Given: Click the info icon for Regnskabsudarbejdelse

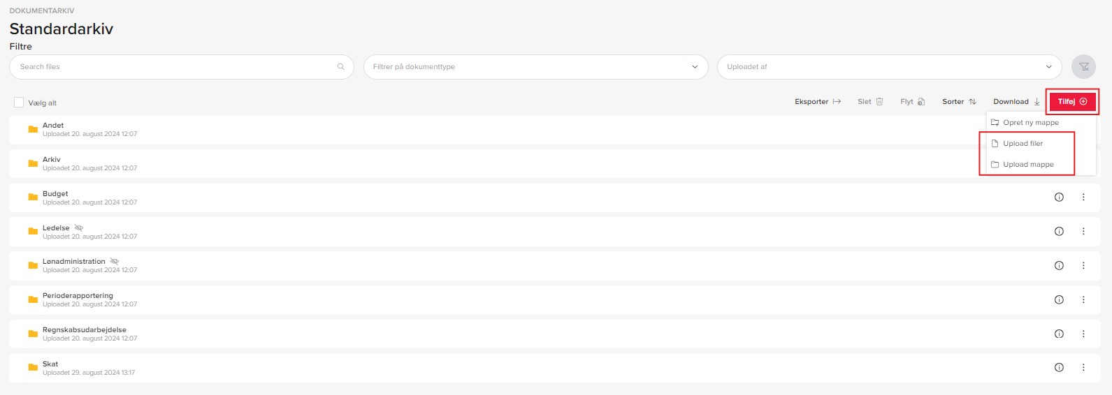Looking at the screenshot, I should pos(1059,334).
